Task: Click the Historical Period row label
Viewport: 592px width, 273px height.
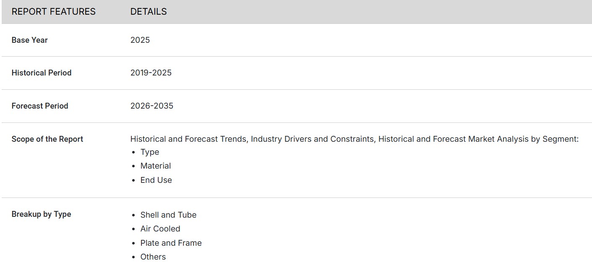Action: point(41,73)
